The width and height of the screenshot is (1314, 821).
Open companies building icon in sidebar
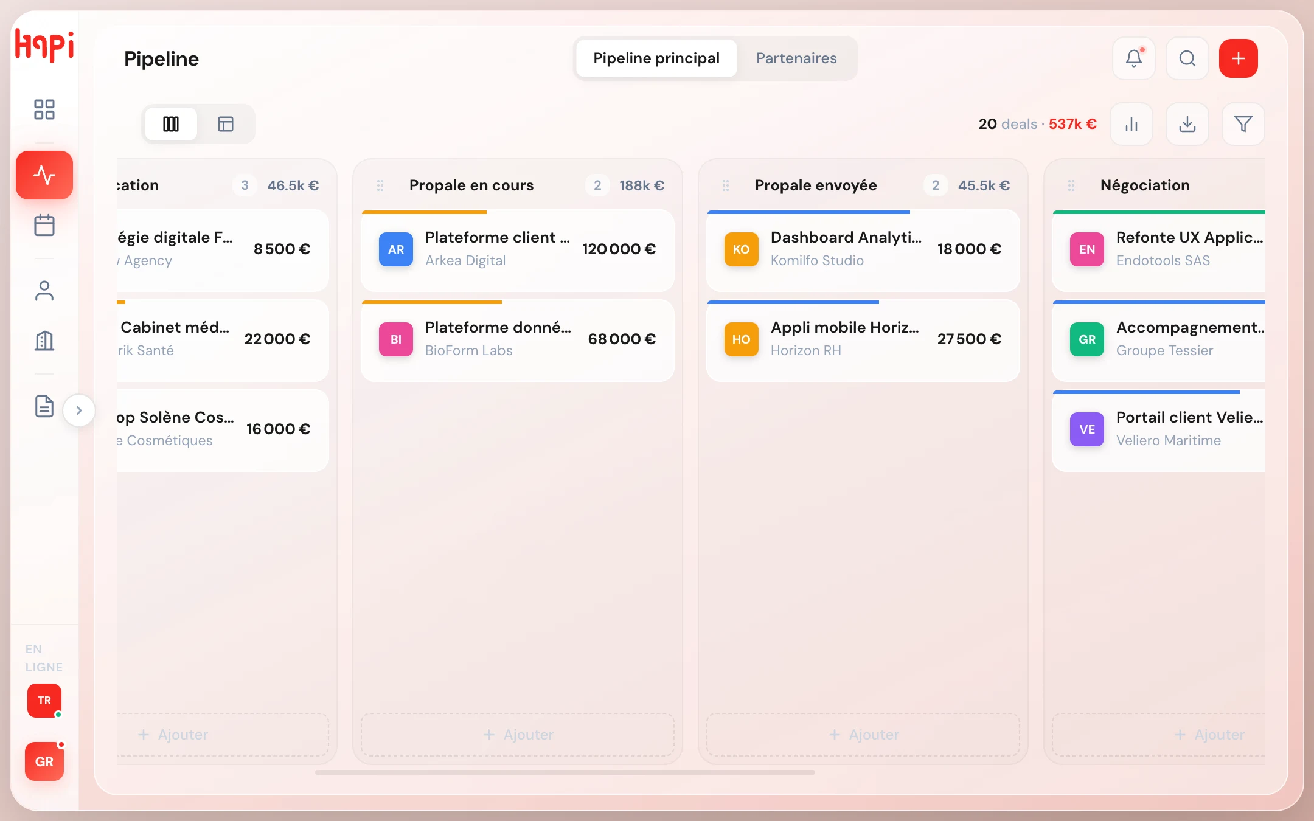44,341
